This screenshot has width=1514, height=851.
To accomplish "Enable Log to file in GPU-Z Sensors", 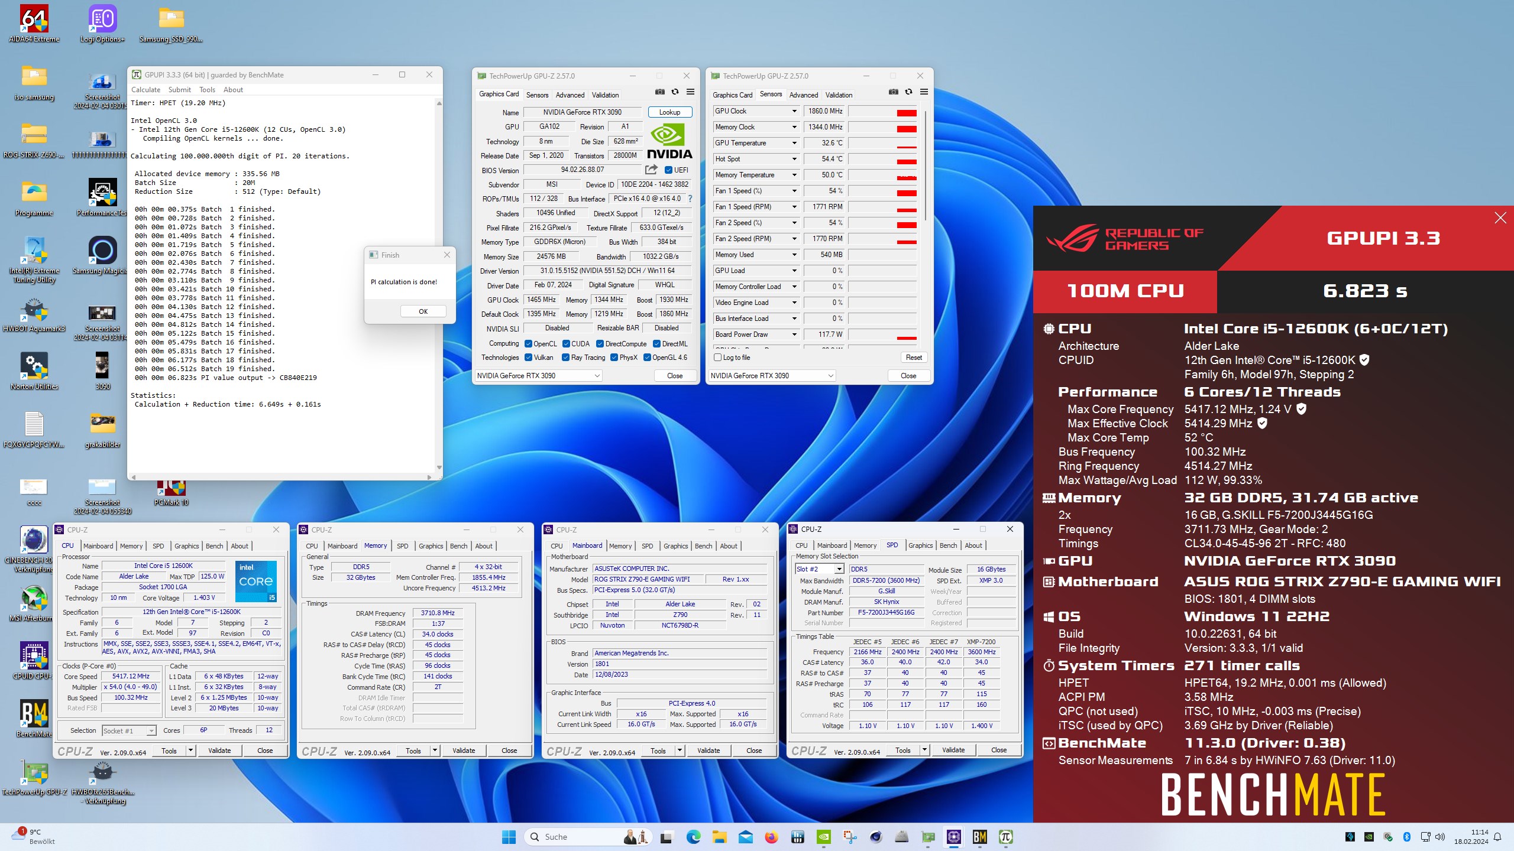I will coord(717,358).
